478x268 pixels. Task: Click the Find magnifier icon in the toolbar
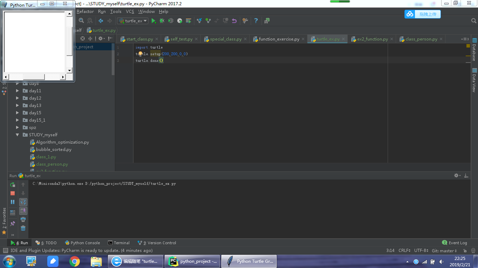point(81,21)
